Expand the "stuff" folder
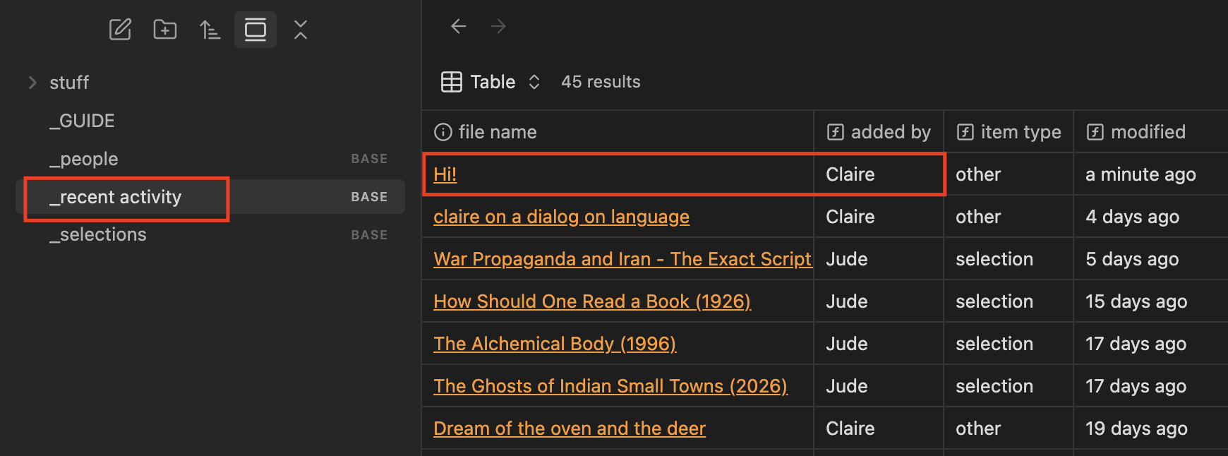Screen dimensions: 1228x456 tap(32, 83)
